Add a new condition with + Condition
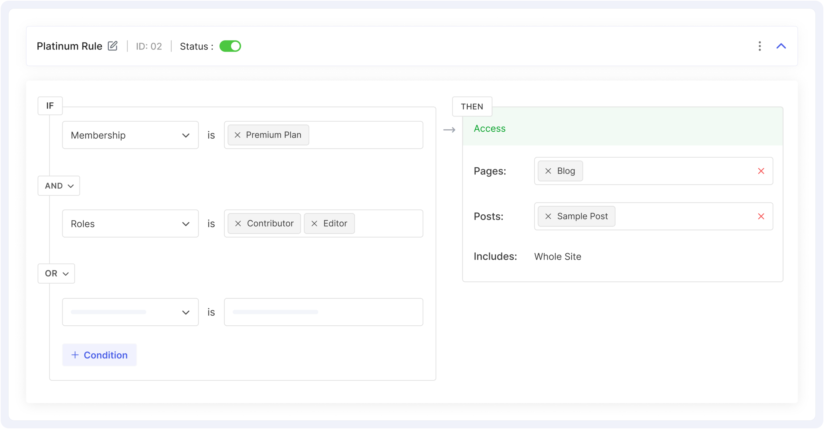 pos(99,355)
